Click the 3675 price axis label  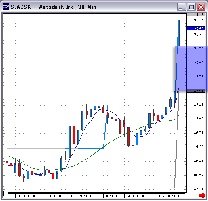[x=199, y=133]
